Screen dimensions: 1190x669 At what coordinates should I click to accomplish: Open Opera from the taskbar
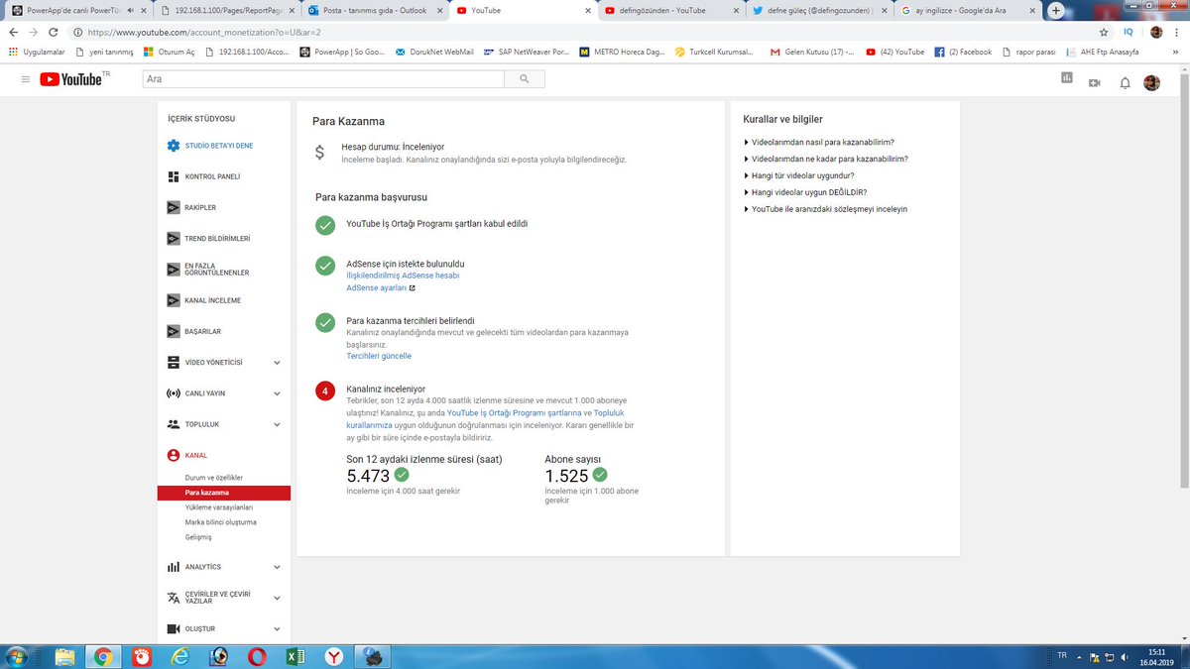(x=257, y=656)
